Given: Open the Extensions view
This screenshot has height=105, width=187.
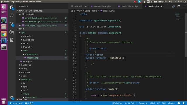Looking at the screenshot, I should pos(12,40).
